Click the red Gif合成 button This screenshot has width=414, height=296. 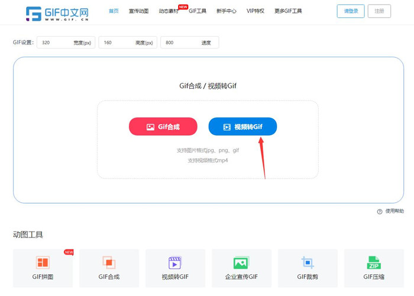point(163,126)
